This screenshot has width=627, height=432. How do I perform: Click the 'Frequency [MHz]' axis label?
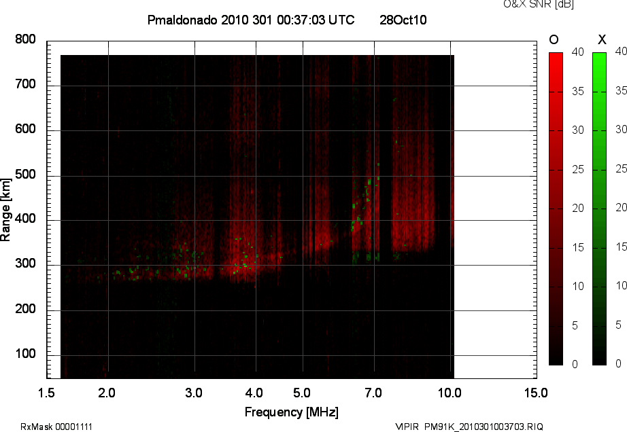tap(292, 412)
